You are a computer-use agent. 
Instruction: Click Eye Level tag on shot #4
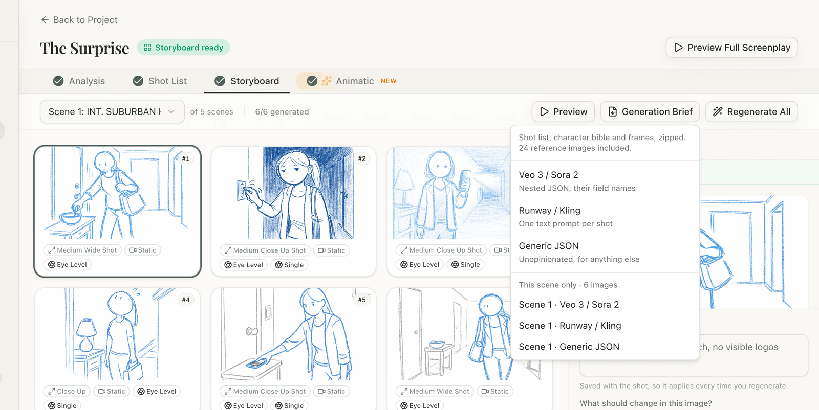click(x=157, y=392)
